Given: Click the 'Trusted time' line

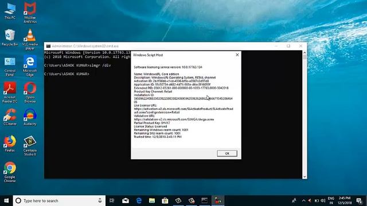Looking at the screenshot, I should point(158,137).
